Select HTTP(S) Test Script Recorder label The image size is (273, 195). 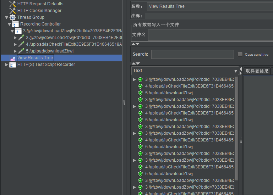pos(46,65)
